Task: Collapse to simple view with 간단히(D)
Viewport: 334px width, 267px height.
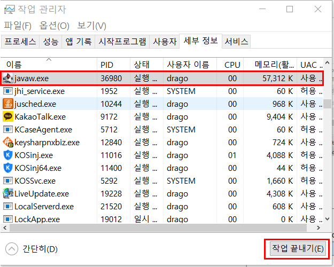Action: pos(32,249)
